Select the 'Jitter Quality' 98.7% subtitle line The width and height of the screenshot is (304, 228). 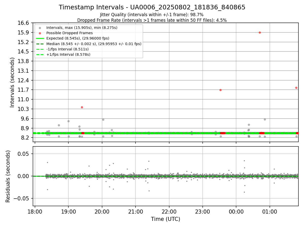point(152,15)
